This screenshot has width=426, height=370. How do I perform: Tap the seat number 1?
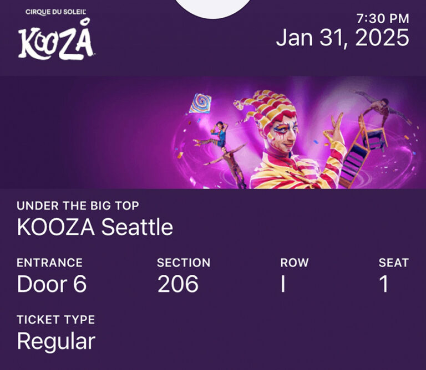click(384, 284)
